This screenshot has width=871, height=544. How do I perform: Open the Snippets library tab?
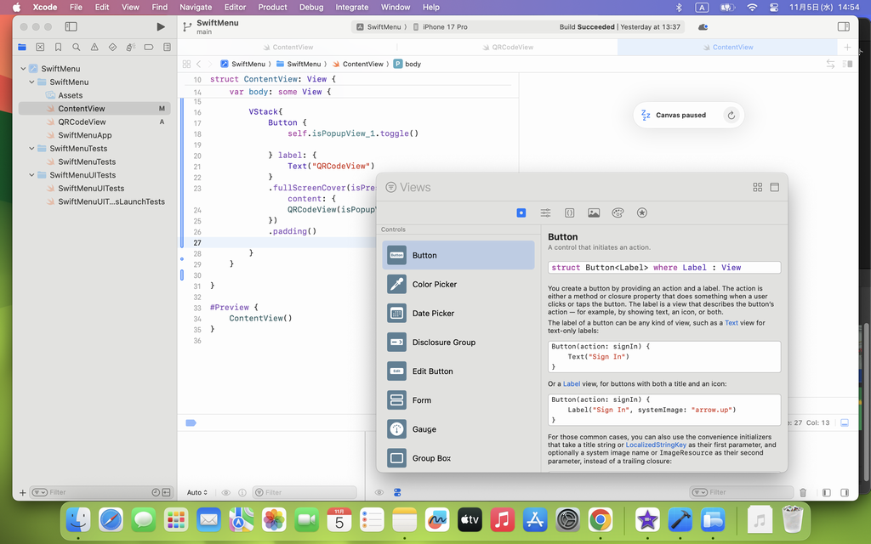tap(570, 212)
